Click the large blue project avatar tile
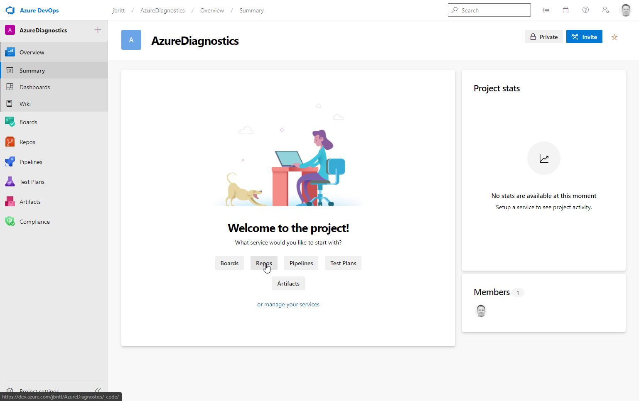The width and height of the screenshot is (639, 401). (131, 40)
